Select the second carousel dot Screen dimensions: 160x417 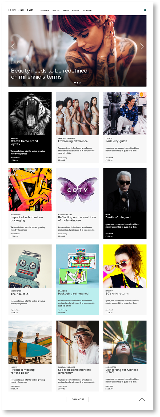(77, 83)
